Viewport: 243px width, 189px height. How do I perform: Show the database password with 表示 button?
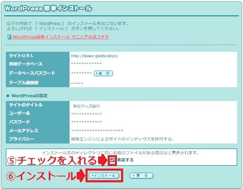tap(103, 73)
